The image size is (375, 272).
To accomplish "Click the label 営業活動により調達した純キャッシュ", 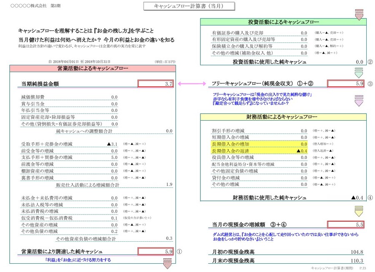I will (62, 252).
